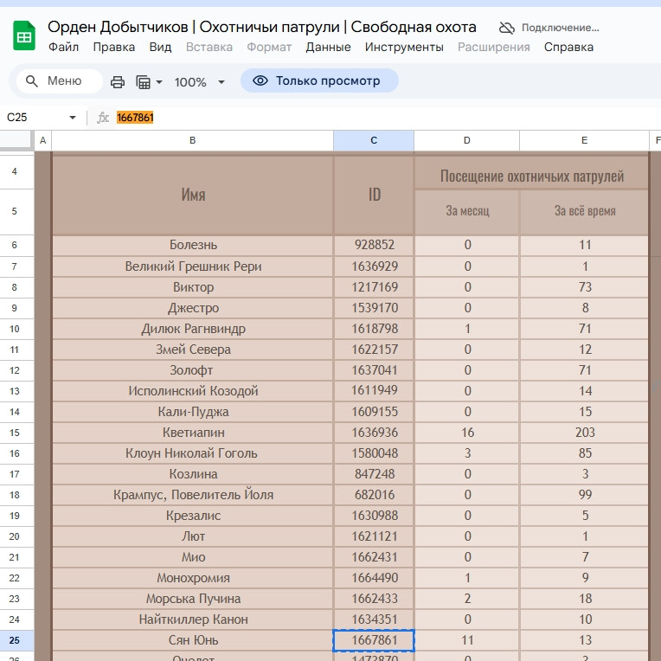Image resolution: width=661 pixels, height=661 pixels.
Task: Open the Google Sheets home icon
Action: pos(24,35)
